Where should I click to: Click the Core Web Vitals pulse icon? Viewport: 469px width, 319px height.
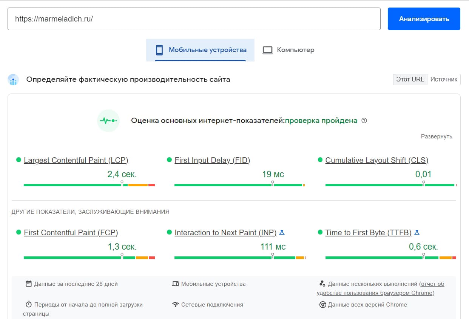click(x=108, y=121)
